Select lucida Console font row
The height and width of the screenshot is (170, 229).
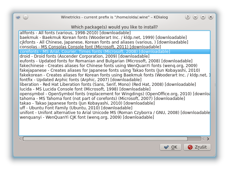tap(115, 89)
